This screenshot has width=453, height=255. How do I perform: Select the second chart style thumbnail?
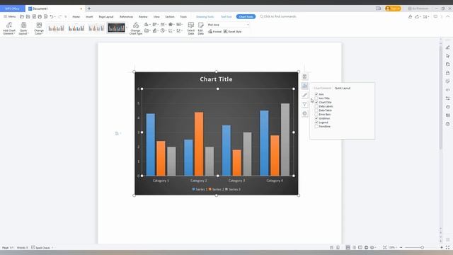pyautogui.click(x=76, y=28)
